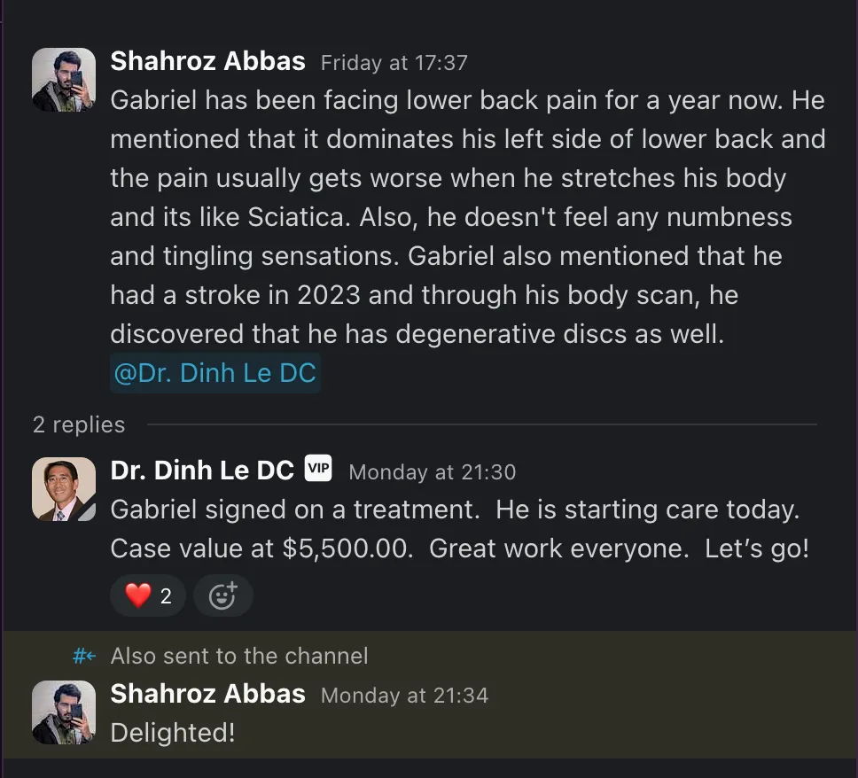Click the Shahroz Abbas name on the Monday 21:34 reply

pos(207,694)
